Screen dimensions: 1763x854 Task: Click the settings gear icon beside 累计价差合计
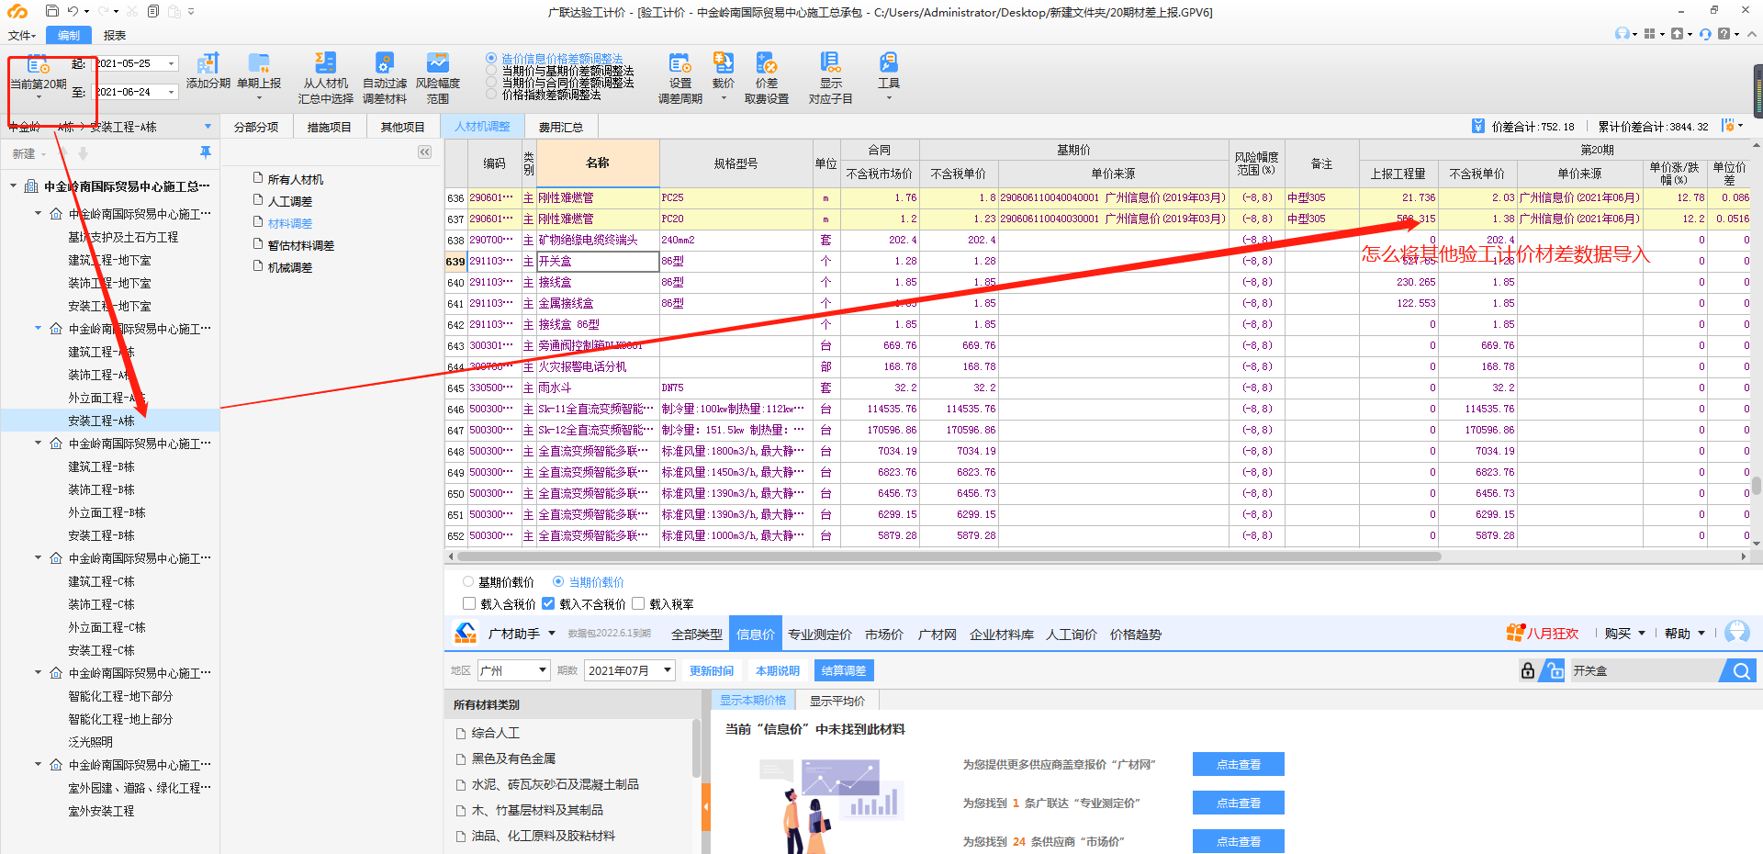[x=1728, y=126]
